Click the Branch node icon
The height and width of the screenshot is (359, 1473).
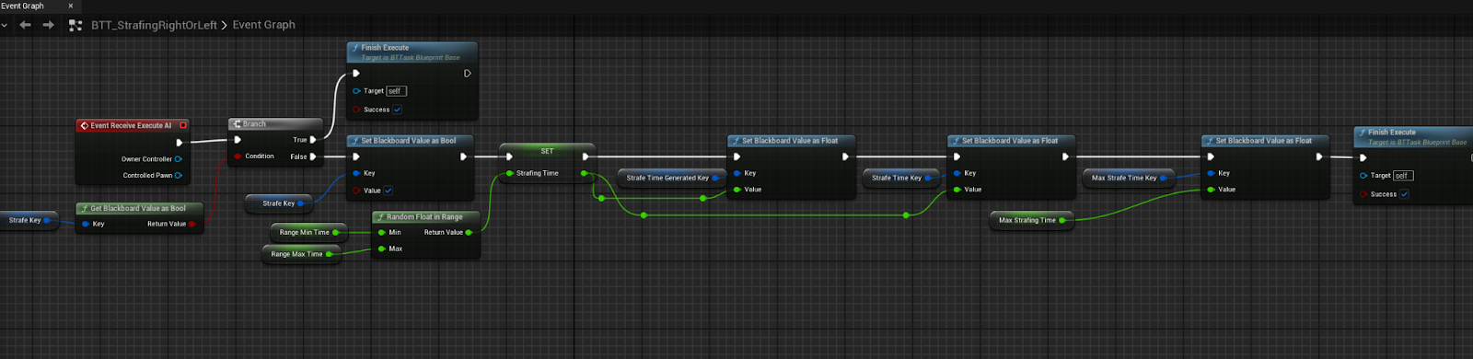tap(237, 124)
